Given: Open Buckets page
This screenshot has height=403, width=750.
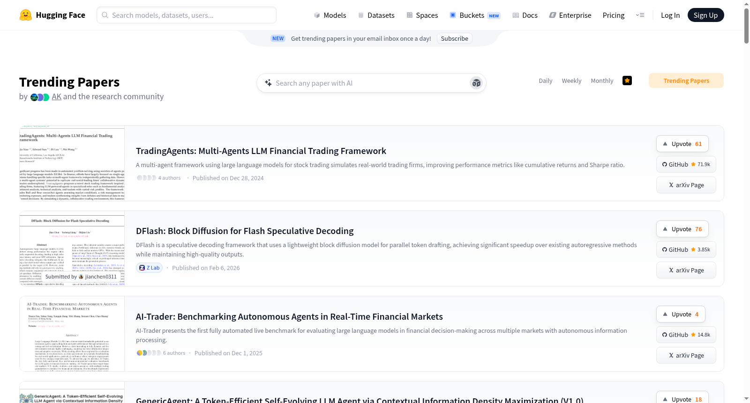Looking at the screenshot, I should pos(475,15).
